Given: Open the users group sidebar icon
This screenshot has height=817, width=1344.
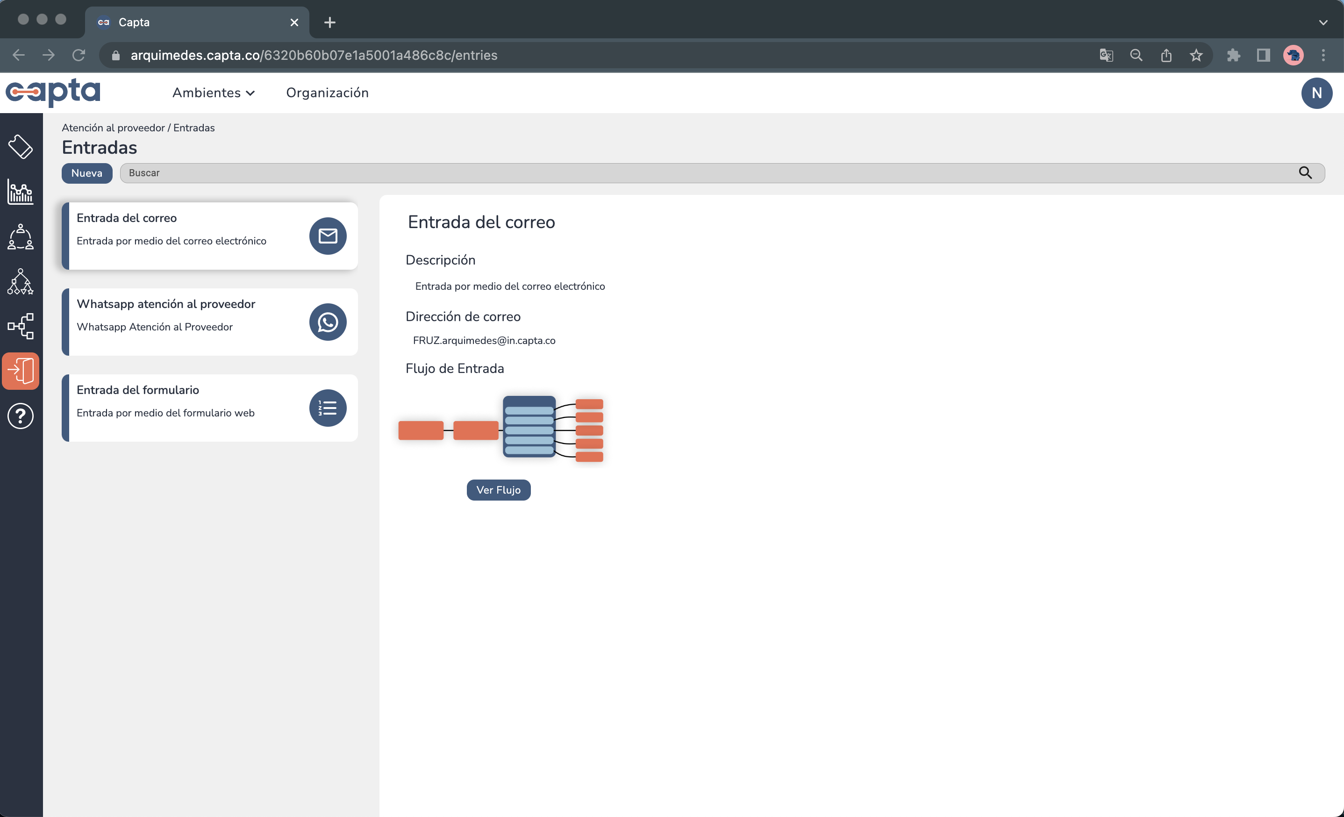Looking at the screenshot, I should pos(21,236).
